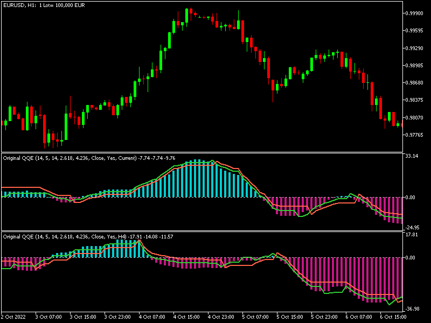
Task: Select the 0.97765 price level label
Action: (414, 135)
